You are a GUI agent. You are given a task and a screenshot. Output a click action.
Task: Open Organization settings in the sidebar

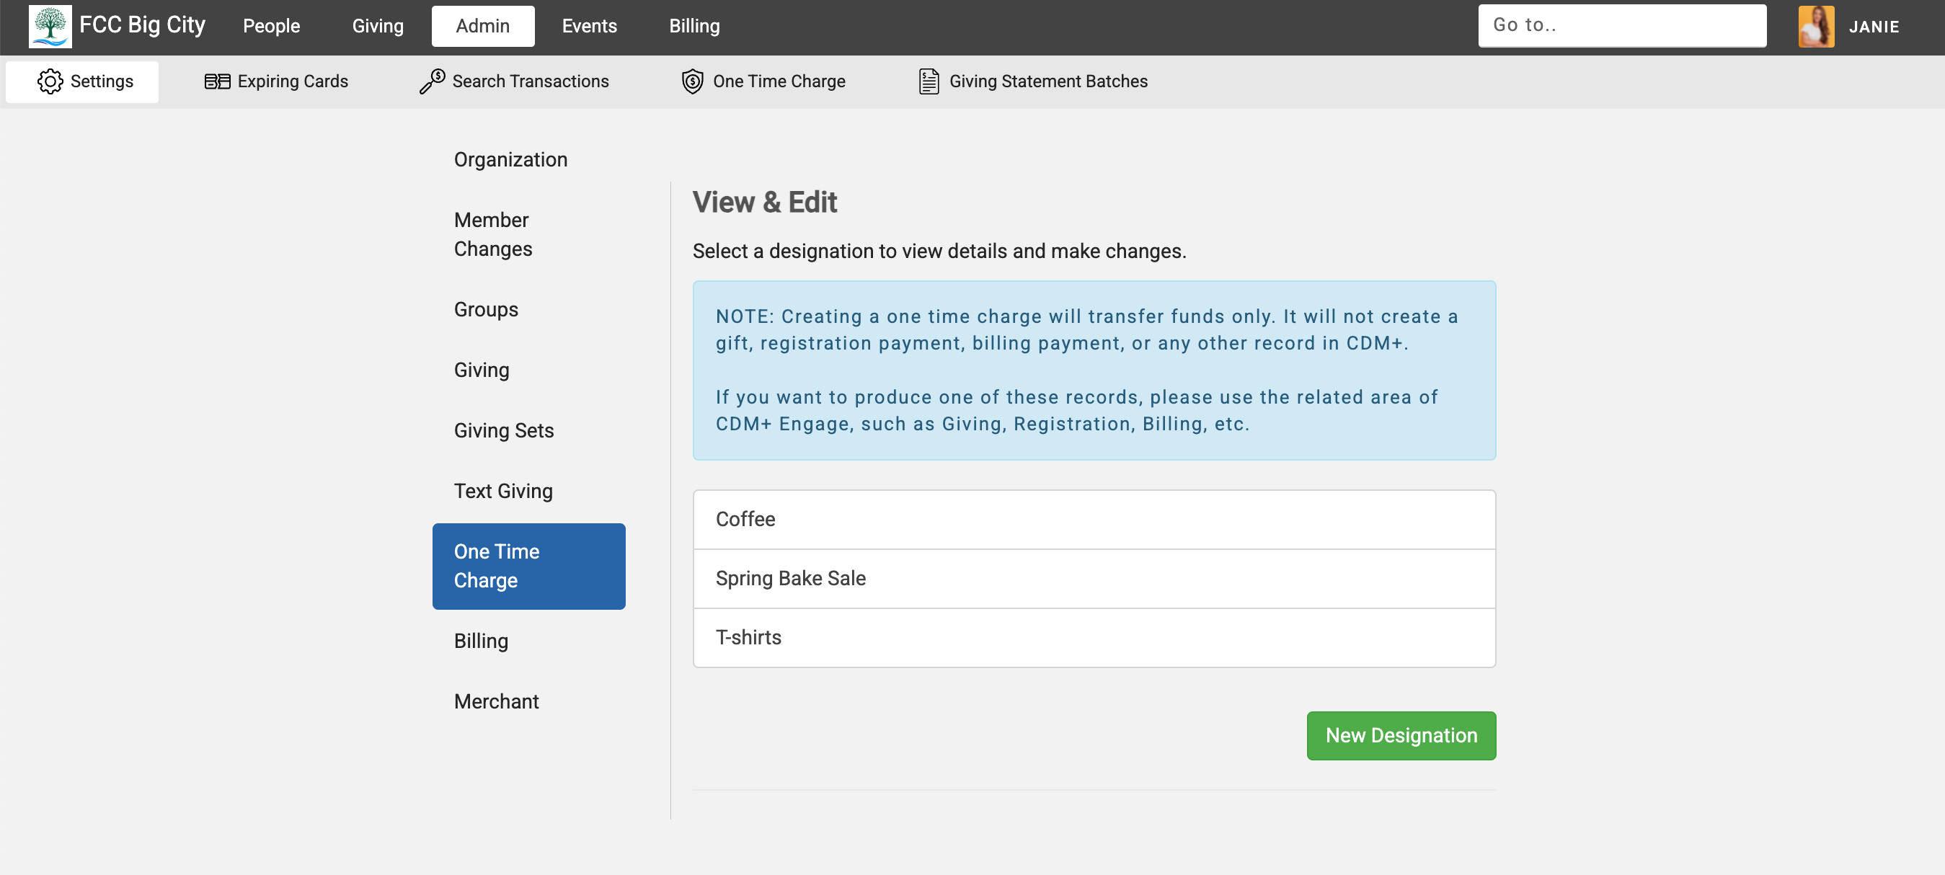510,159
